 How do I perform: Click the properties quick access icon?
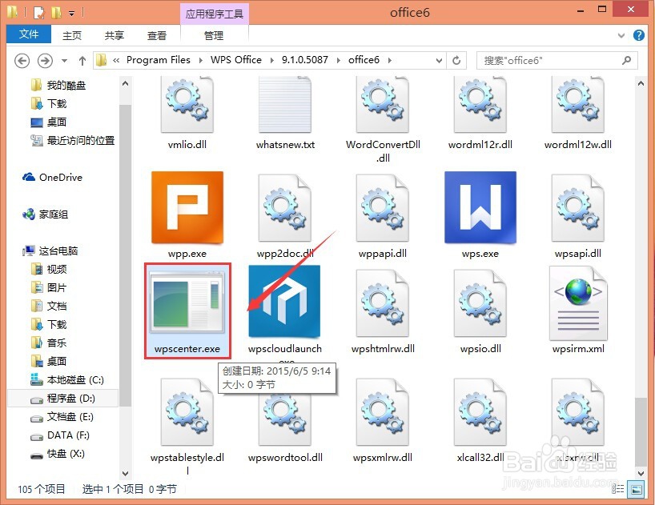(x=39, y=13)
